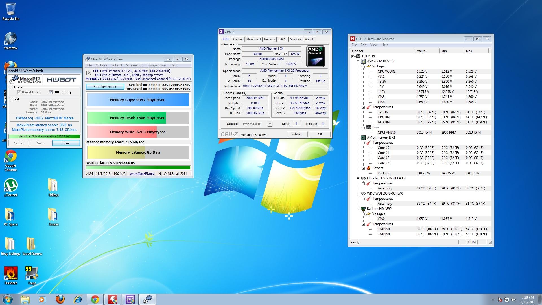Screen dimensions: 542x305
Task: Toggle the MaxxPI.net submit checkbox
Action: 19,92
